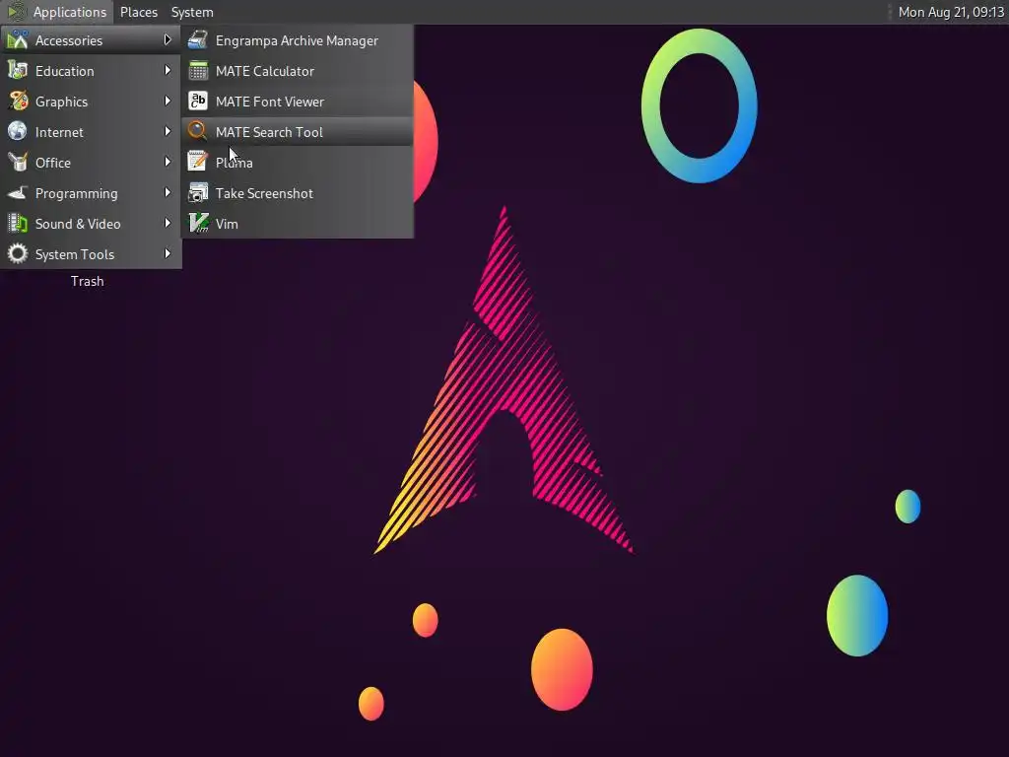This screenshot has height=757, width=1009.
Task: Click the MATE Search Tool magnifier icon
Action: [x=197, y=131]
